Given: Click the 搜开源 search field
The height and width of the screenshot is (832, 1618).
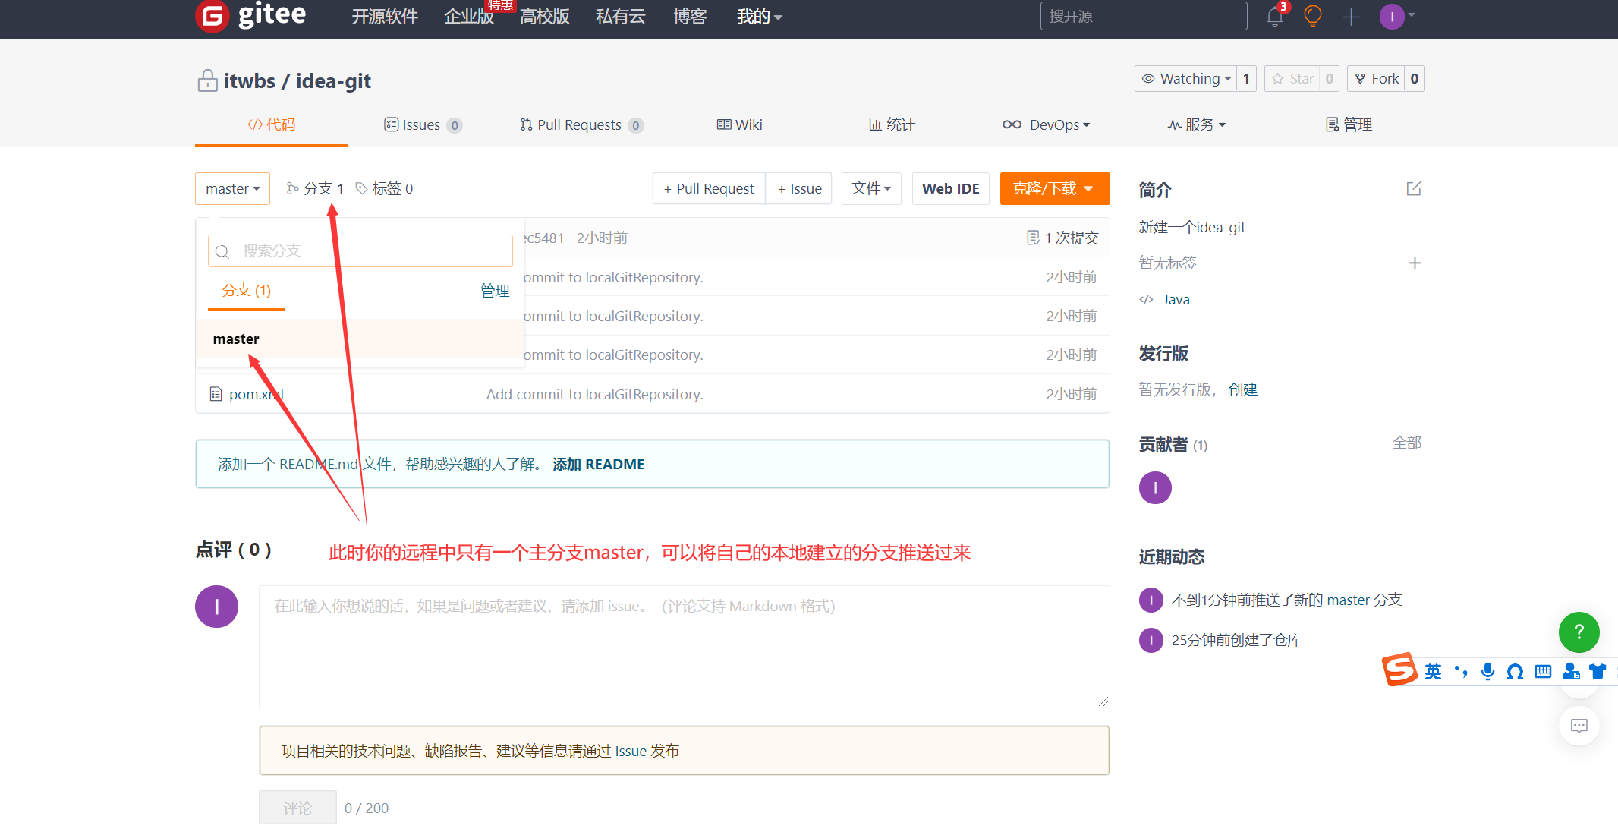Looking at the screenshot, I should pyautogui.click(x=1143, y=16).
